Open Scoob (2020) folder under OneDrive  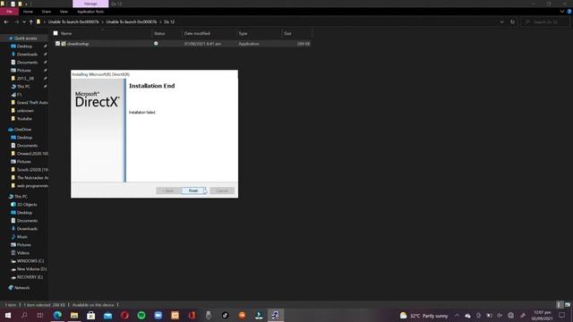(32, 170)
